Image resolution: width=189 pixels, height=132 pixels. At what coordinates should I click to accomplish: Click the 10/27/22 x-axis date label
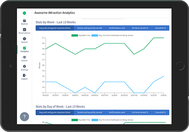[104, 95]
